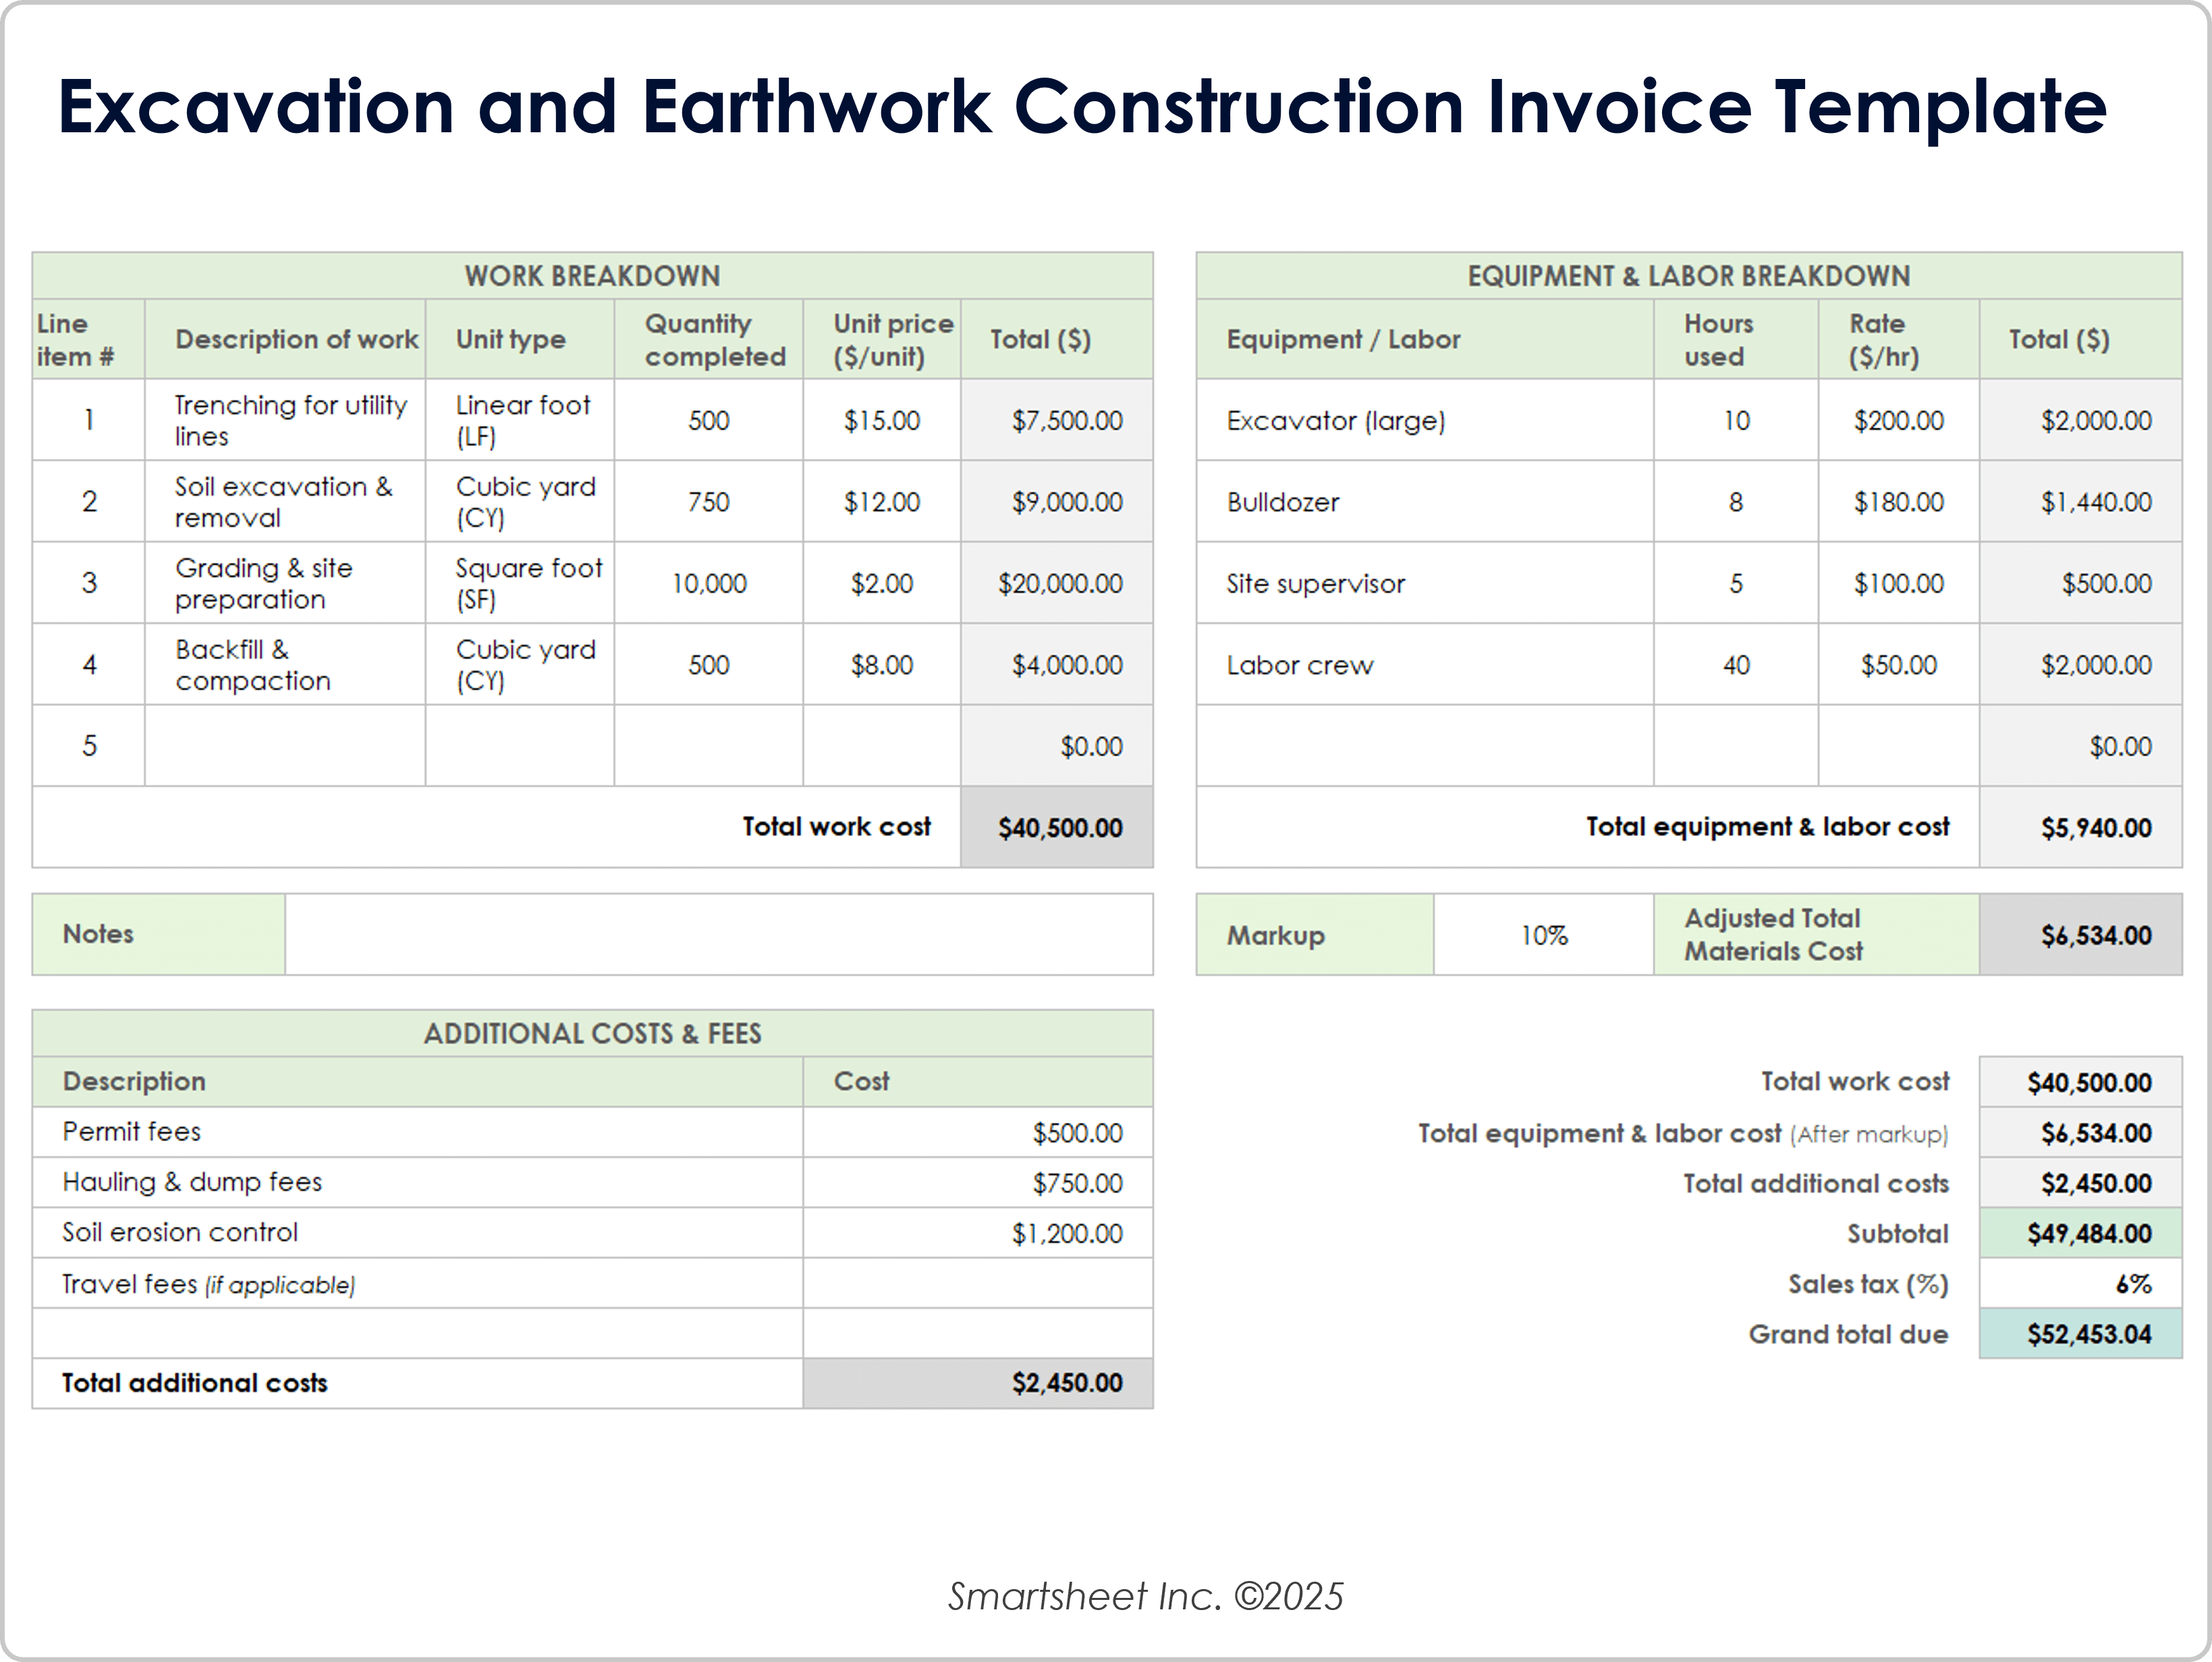Click the empty Travel fees cost cell
This screenshot has height=1662, width=2212.
coord(978,1284)
